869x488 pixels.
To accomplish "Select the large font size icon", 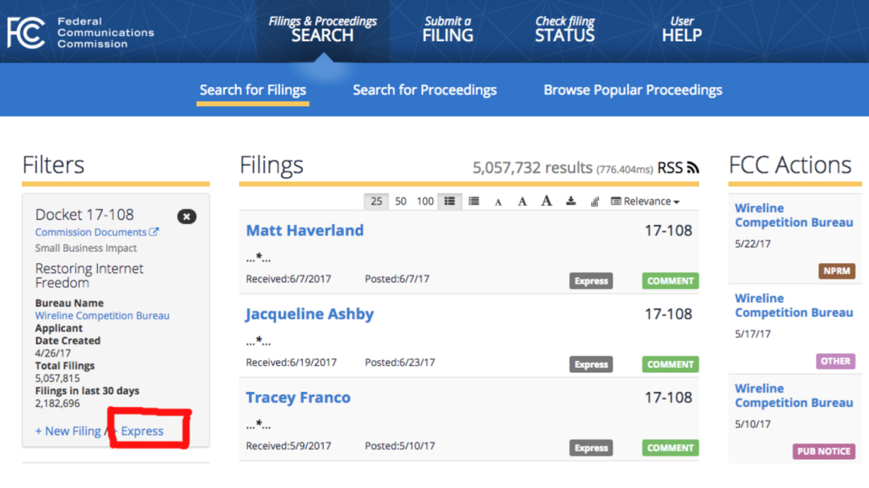I will [x=547, y=201].
